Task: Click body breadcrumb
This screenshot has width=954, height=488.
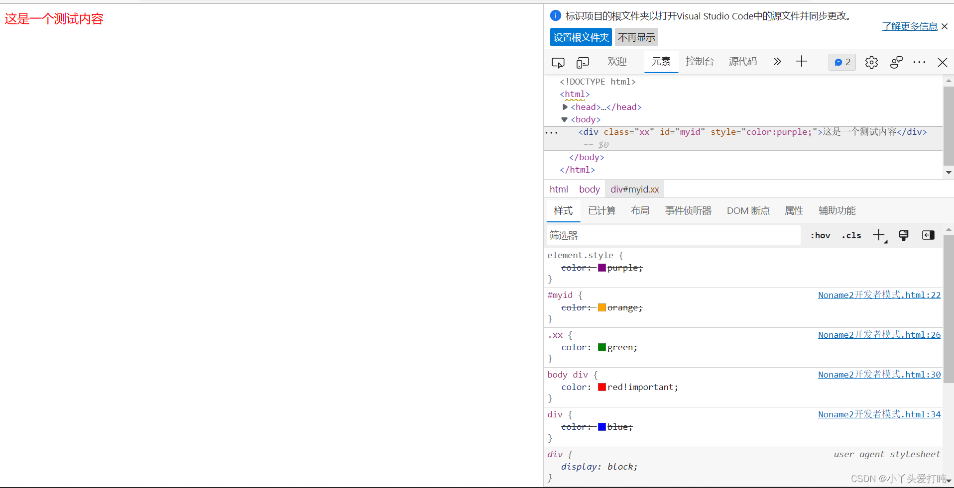Action: click(590, 189)
